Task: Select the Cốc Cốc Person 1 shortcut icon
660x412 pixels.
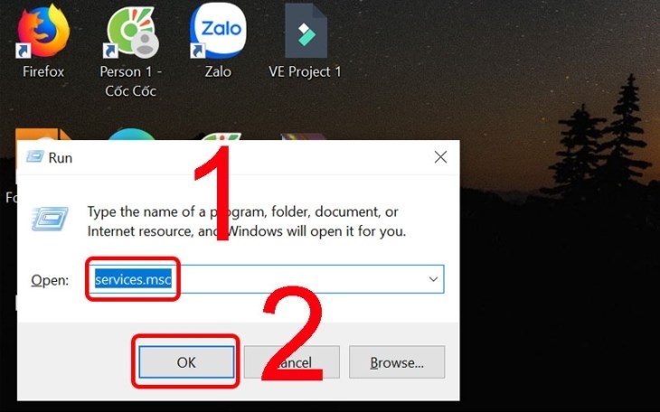Action: (x=131, y=31)
